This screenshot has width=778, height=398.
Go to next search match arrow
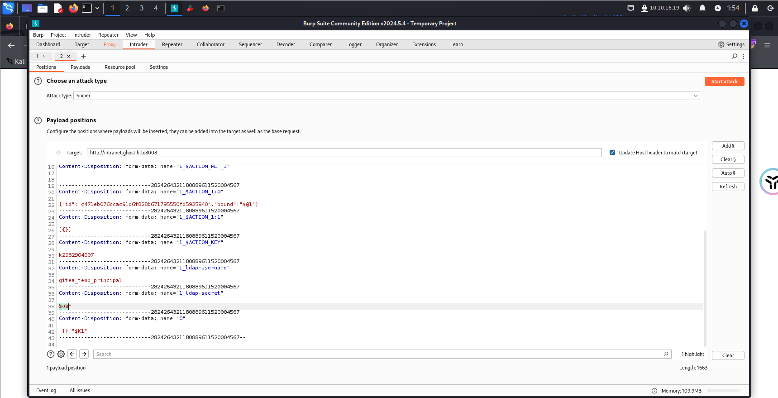[84, 354]
